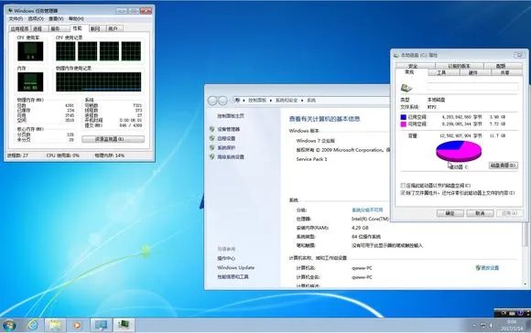
Task: Expand the arrow after 系统和安全 in breadcrumb
Action: tap(302, 101)
